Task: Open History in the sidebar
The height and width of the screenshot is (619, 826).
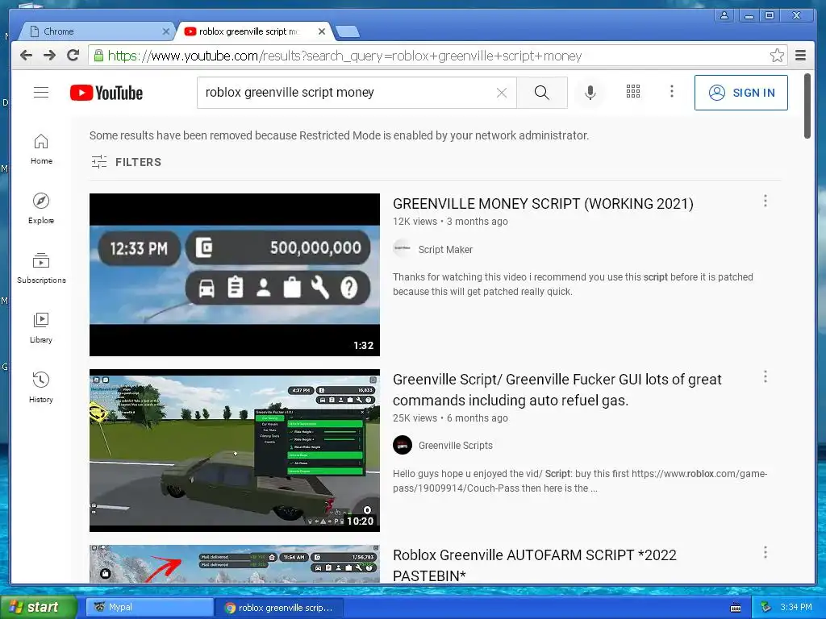Action: pos(41,388)
